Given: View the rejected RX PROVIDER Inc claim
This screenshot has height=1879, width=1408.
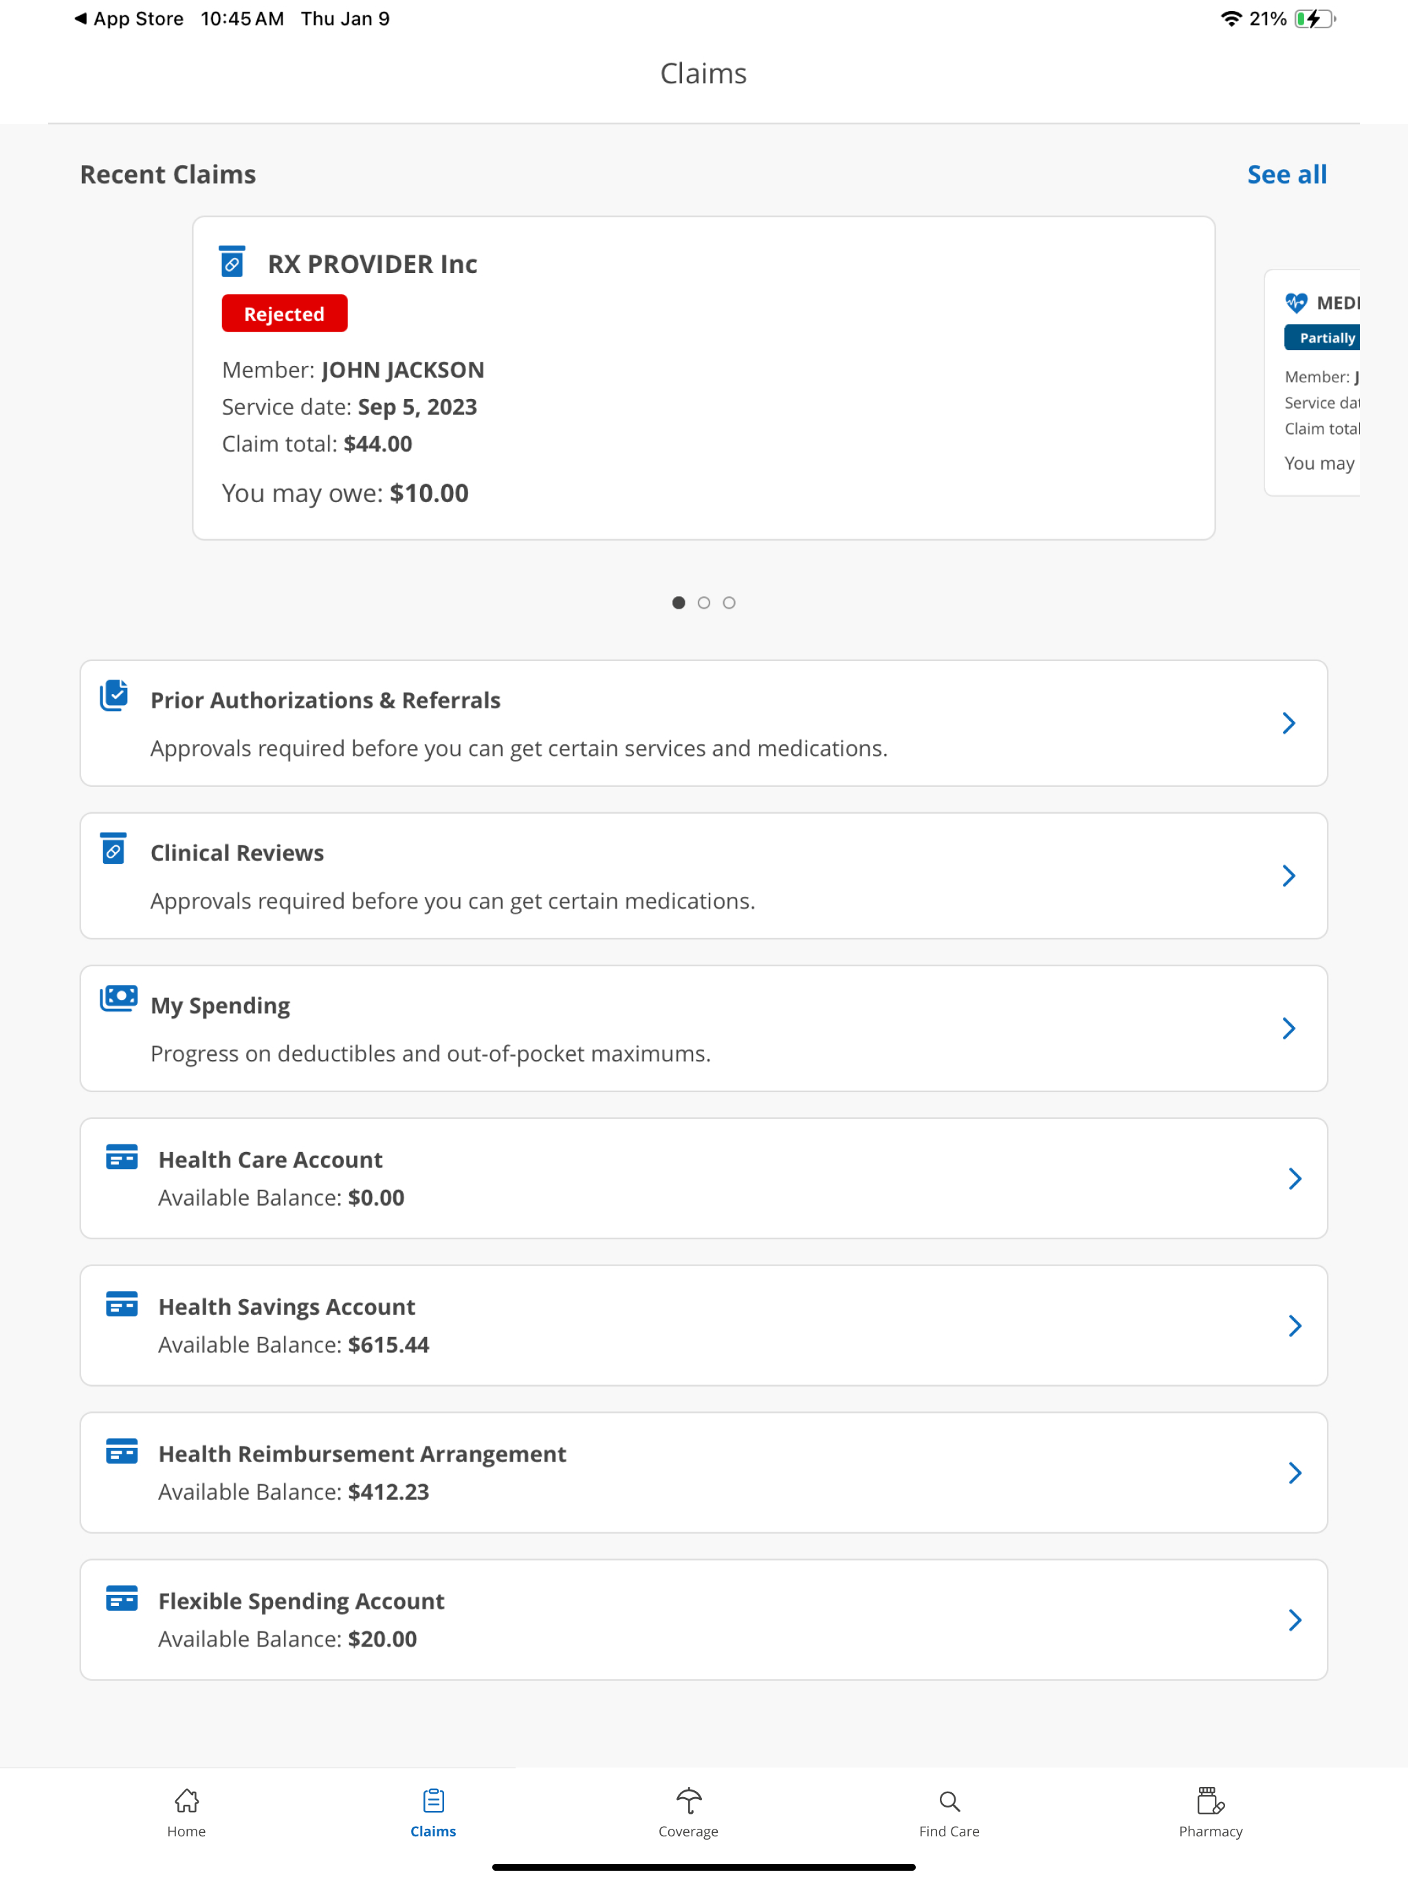Looking at the screenshot, I should point(703,377).
